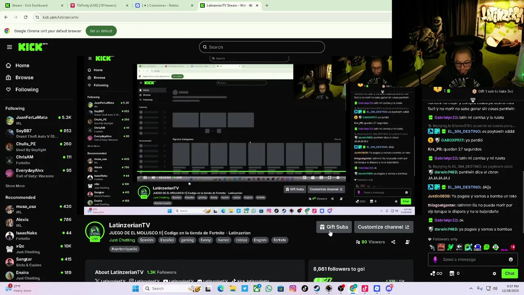The width and height of the screenshot is (524, 295).
Task: Click the gaming tag
Action: click(x=187, y=240)
